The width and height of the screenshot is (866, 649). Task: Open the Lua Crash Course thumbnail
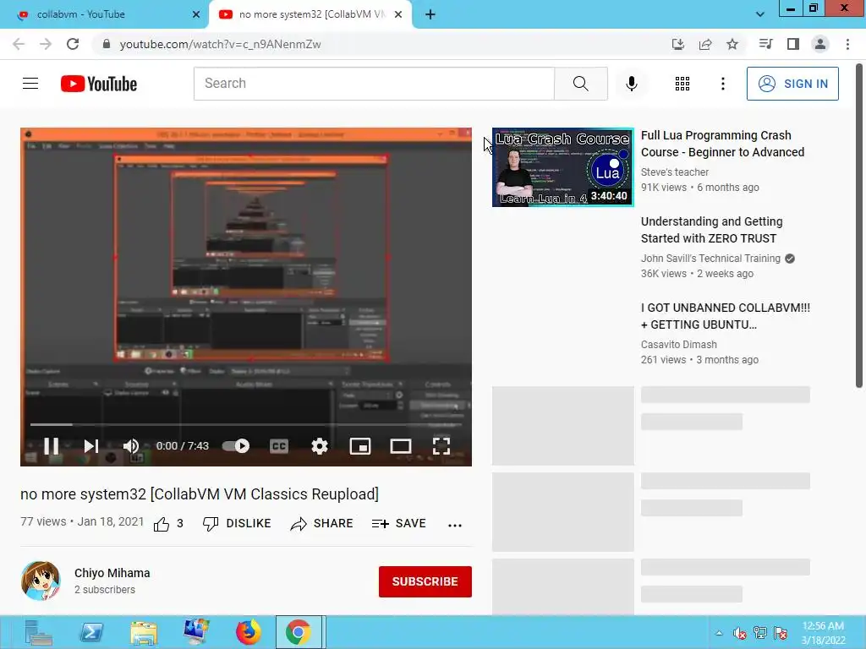[562, 167]
